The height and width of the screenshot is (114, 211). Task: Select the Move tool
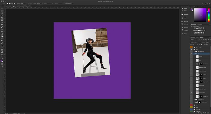2,9
